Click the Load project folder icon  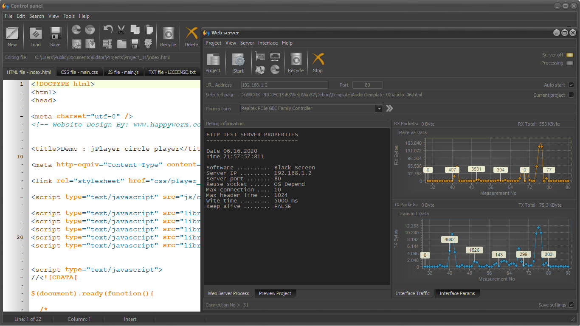pos(36,34)
